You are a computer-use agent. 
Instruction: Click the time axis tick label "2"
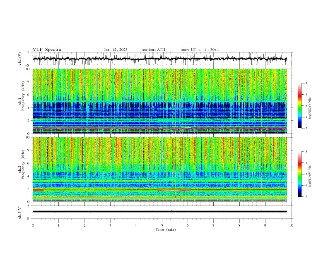pos(84,225)
